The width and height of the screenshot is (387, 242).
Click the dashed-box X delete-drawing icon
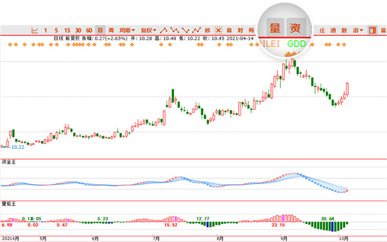[x=219, y=30]
